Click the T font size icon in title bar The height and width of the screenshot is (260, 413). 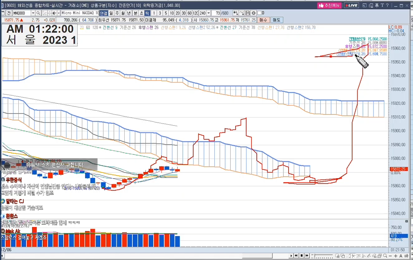[x=382, y=5]
